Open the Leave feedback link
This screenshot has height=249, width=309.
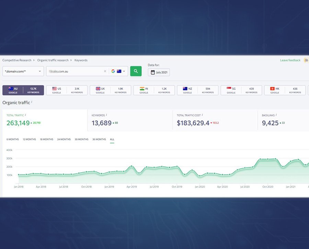[x=290, y=60]
